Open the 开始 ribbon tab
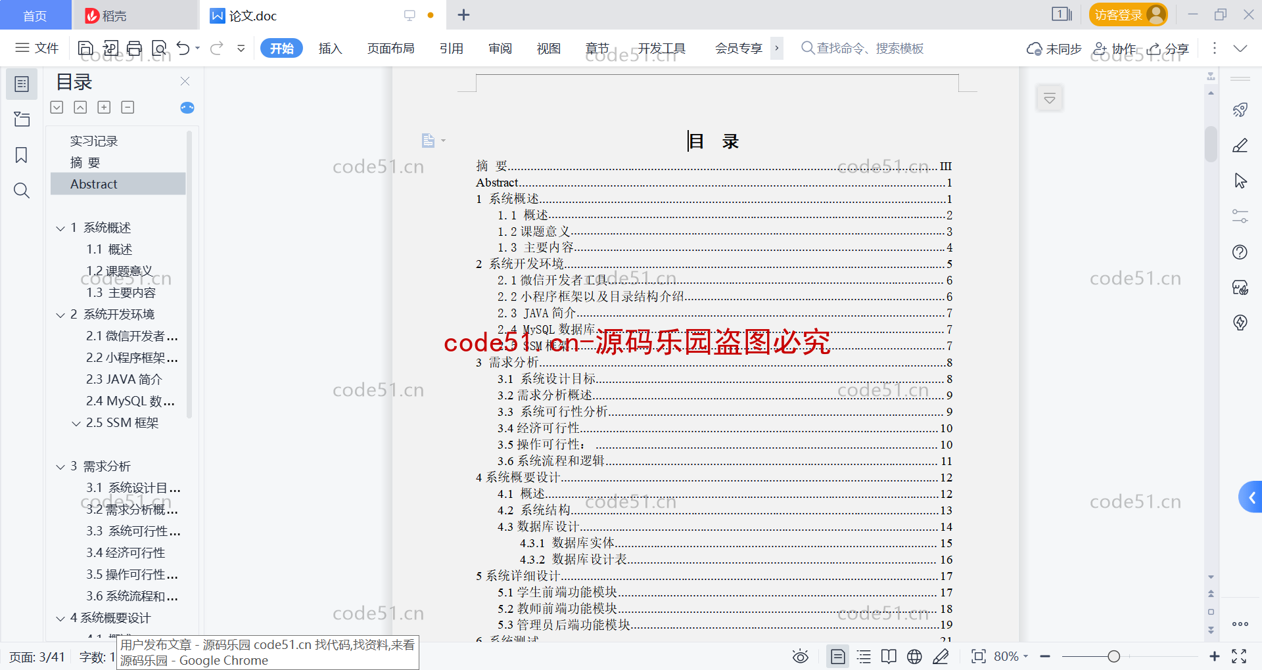 pyautogui.click(x=281, y=48)
